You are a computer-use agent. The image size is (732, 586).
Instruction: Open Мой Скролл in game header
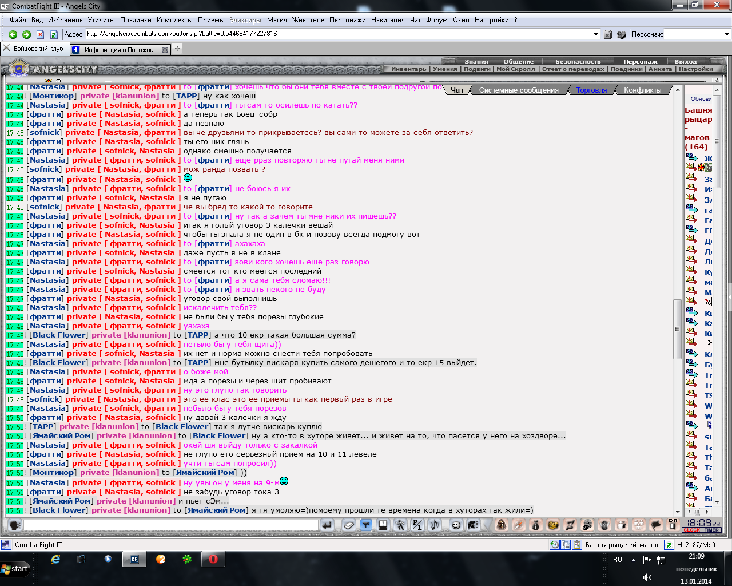(516, 69)
